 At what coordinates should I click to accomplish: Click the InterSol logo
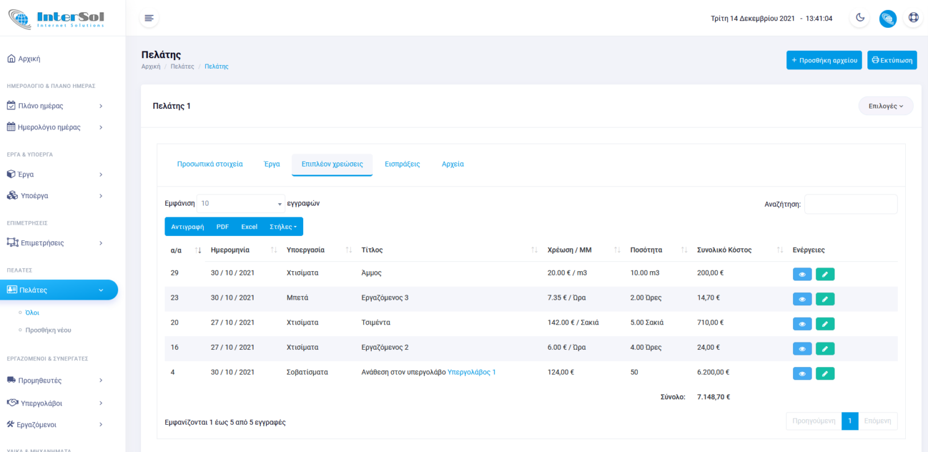coord(56,18)
